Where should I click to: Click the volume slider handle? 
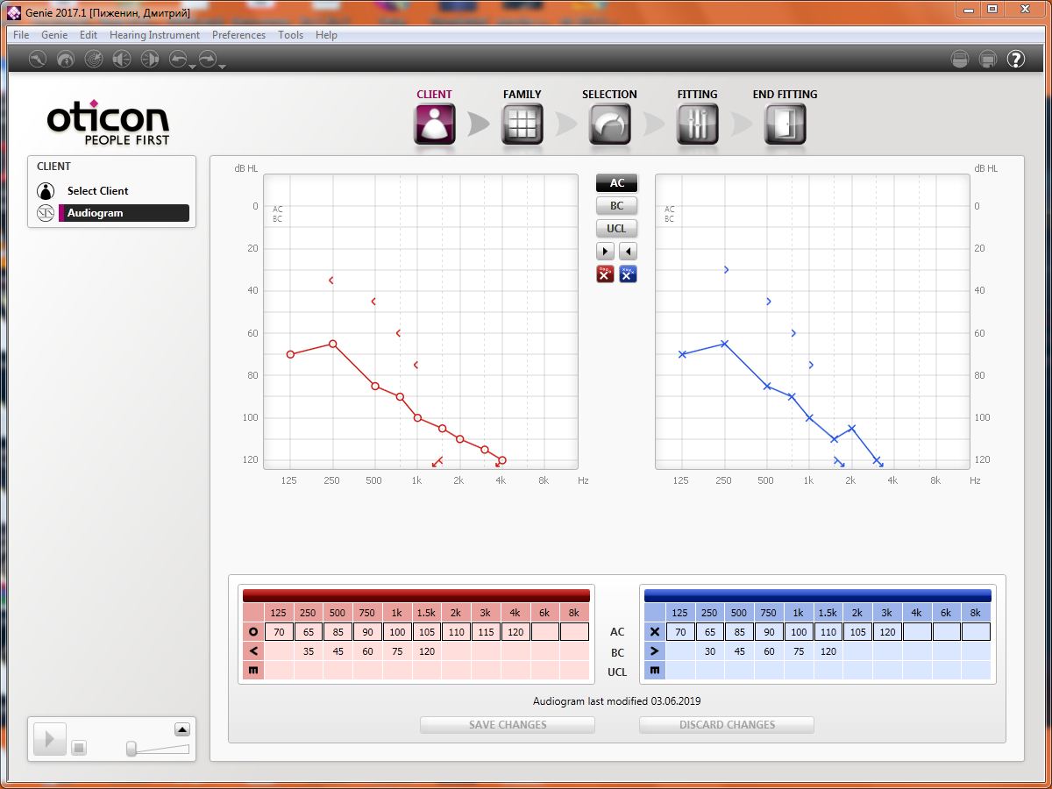131,748
